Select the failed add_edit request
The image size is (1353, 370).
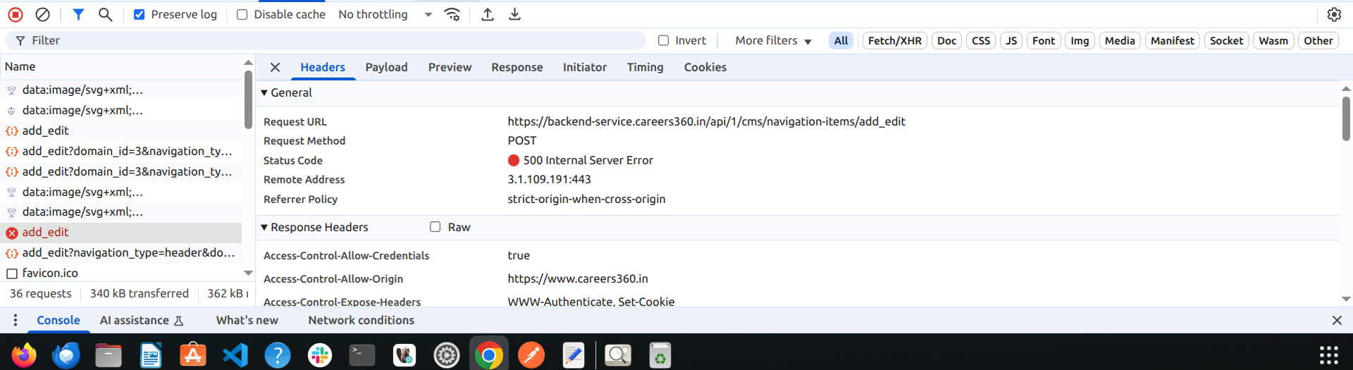tap(46, 232)
